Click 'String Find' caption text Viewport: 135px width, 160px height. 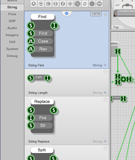click(36, 65)
